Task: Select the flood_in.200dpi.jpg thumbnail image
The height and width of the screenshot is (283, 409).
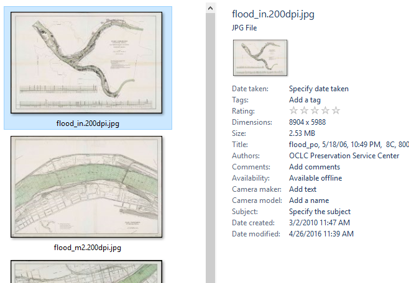Action: coord(86,63)
